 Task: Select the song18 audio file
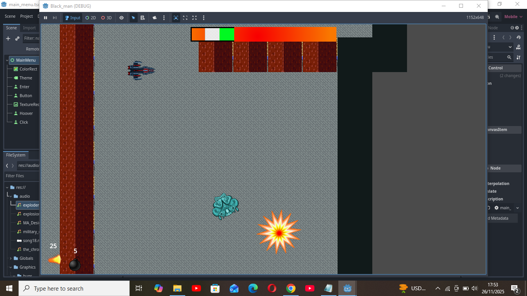(28, 240)
